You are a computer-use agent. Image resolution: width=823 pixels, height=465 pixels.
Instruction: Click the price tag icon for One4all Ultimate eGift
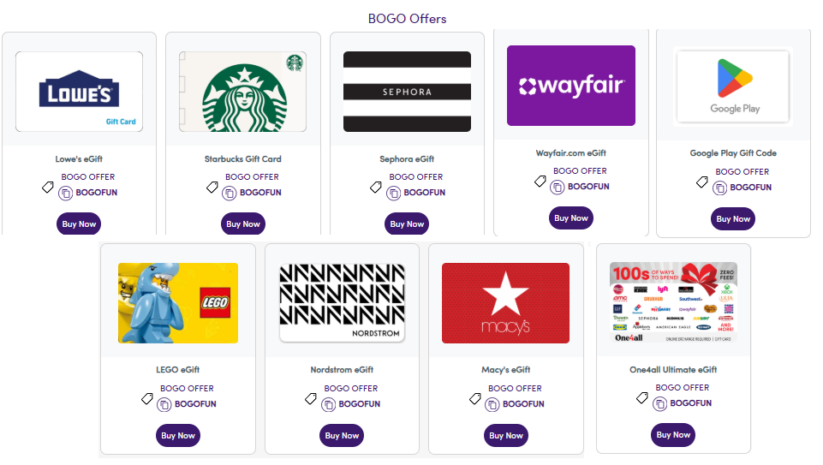click(x=642, y=397)
